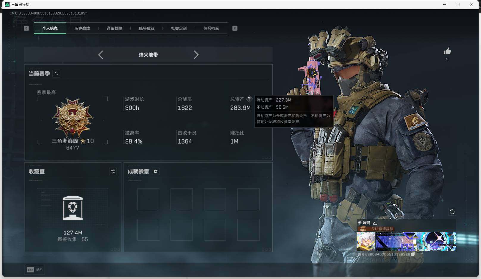
Task: Open the 成就徽章 gear settings
Action: [156, 171]
